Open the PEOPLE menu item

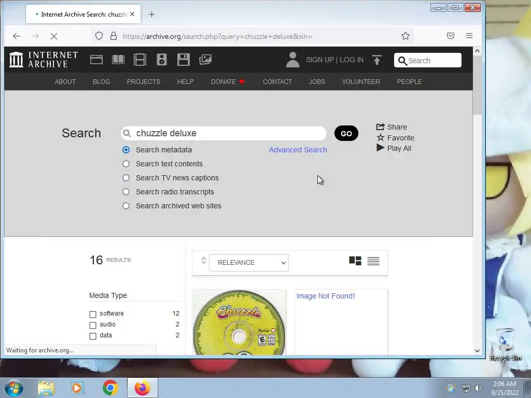tap(410, 81)
